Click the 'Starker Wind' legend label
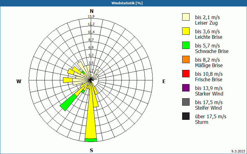Image resolution: width=247 pixels, height=154 pixels. (x=209, y=94)
